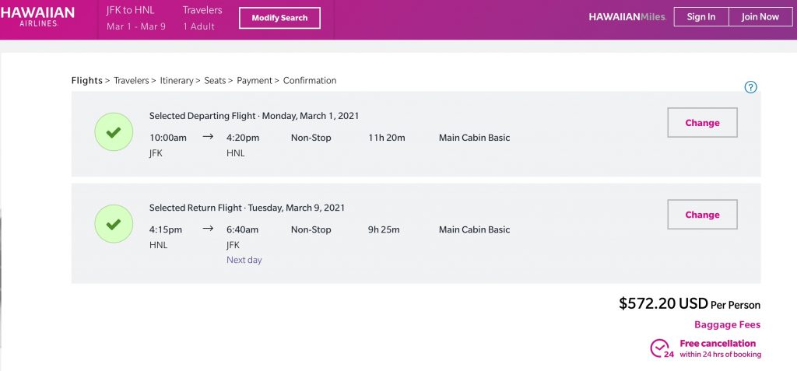Click the departing flight green checkmark
The image size is (797, 371).
point(114,132)
